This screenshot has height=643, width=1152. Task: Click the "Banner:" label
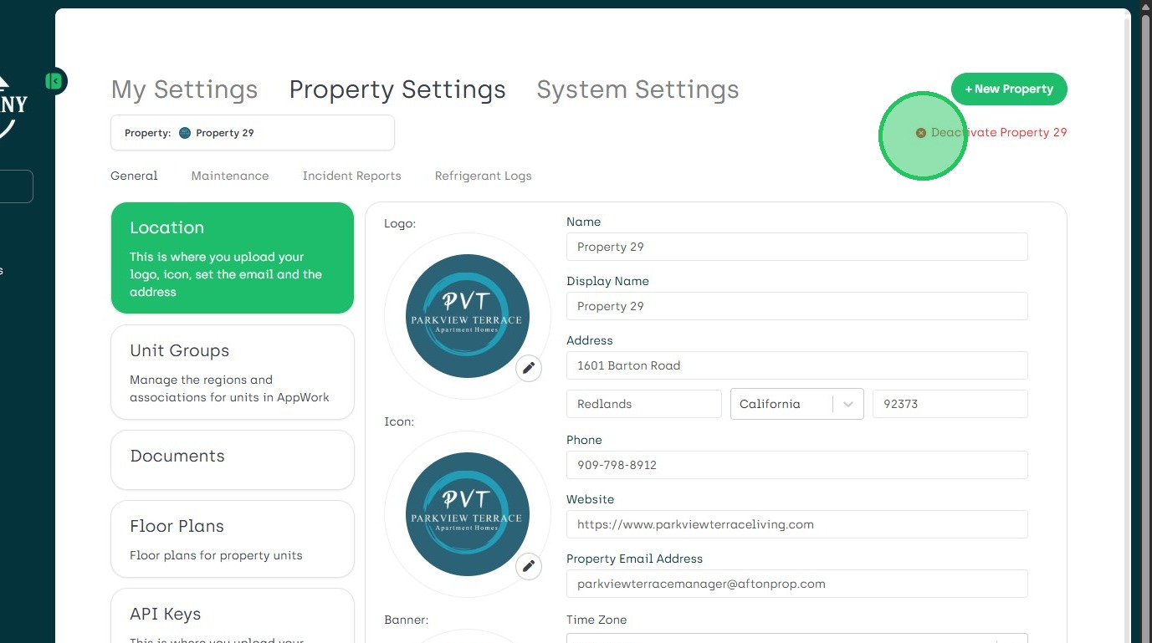pos(407,620)
